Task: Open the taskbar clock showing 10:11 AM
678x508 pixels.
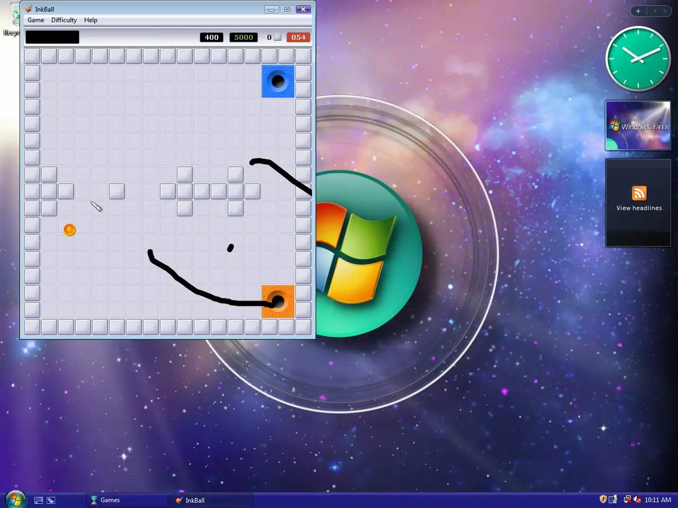Action: pos(658,500)
